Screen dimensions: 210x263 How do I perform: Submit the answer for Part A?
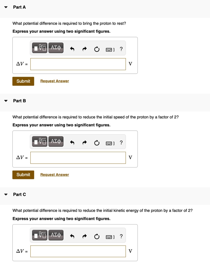coord(23,81)
